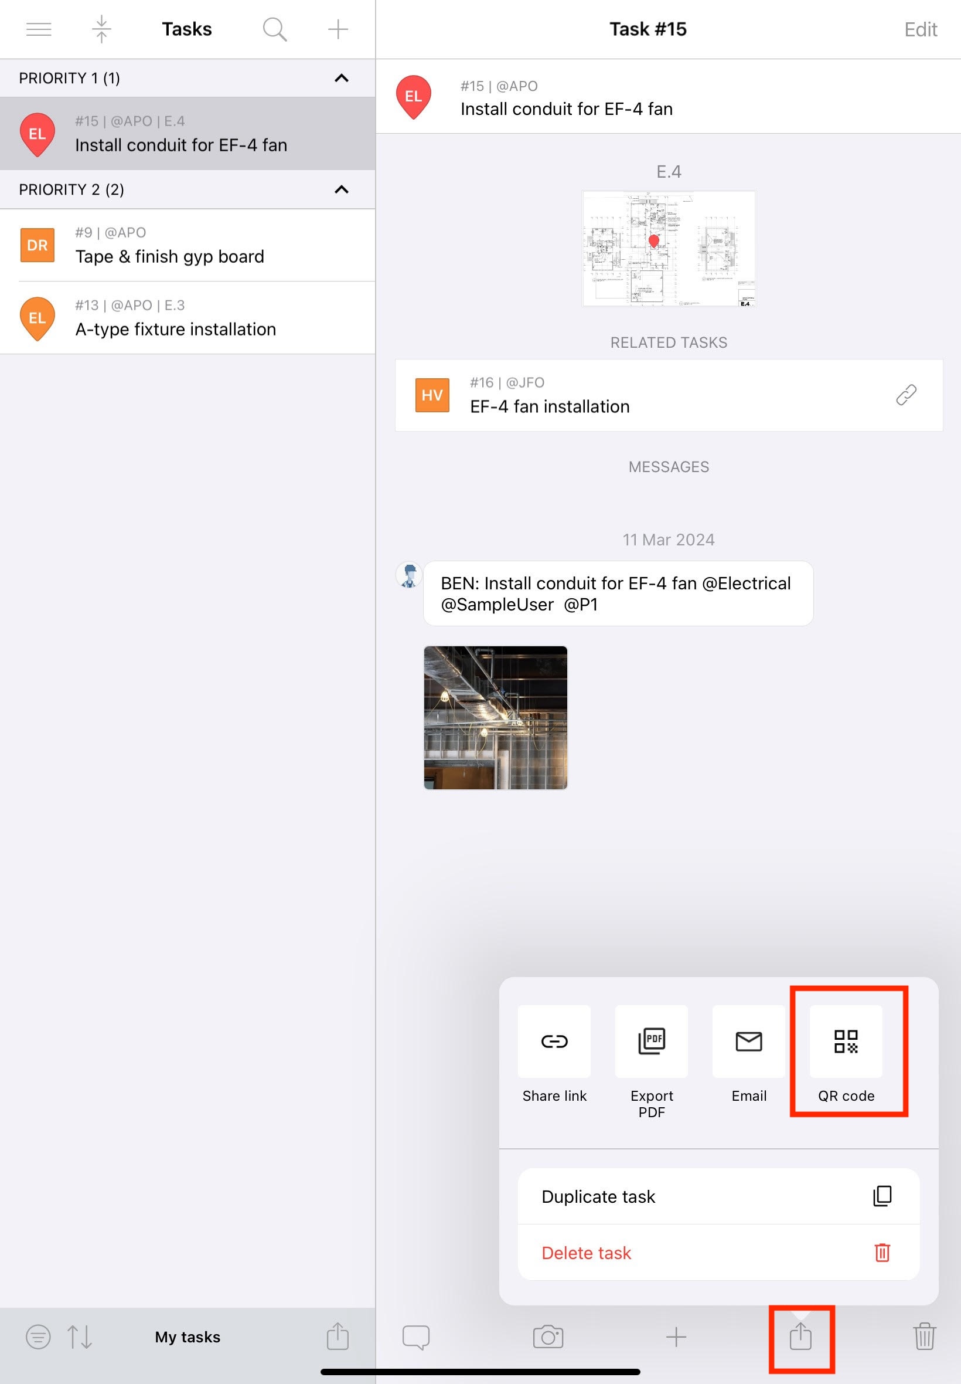The width and height of the screenshot is (961, 1384).
Task: Click the collapse all groups icon
Action: coord(101,29)
